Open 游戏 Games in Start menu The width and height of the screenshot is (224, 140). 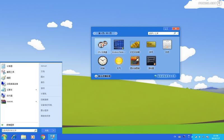[x=43, y=88]
